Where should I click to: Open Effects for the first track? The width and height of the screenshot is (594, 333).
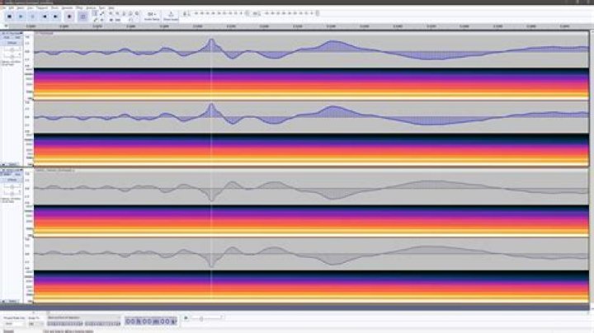click(12, 43)
